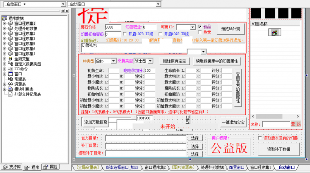
Task: Click the 资源表 icon
Action: [10, 84]
